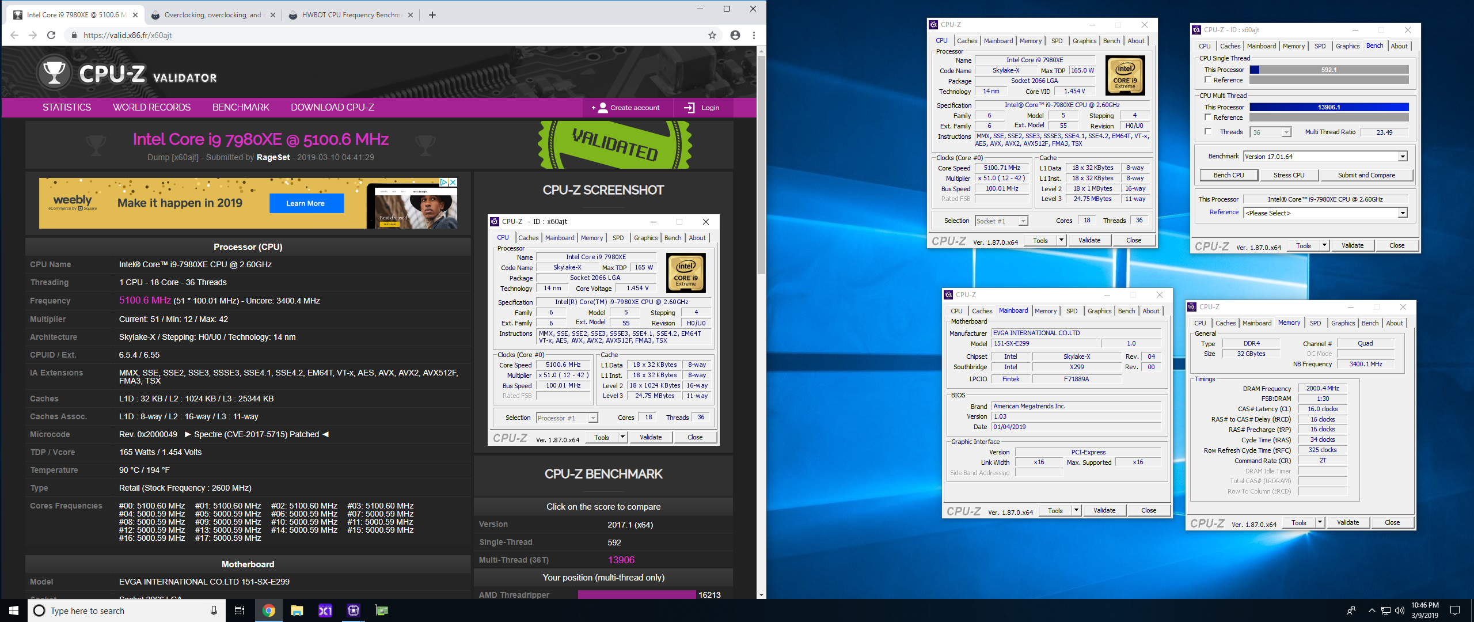Viewport: 1474px width, 622px height.
Task: Close the Overclocking browser tab
Action: [273, 15]
